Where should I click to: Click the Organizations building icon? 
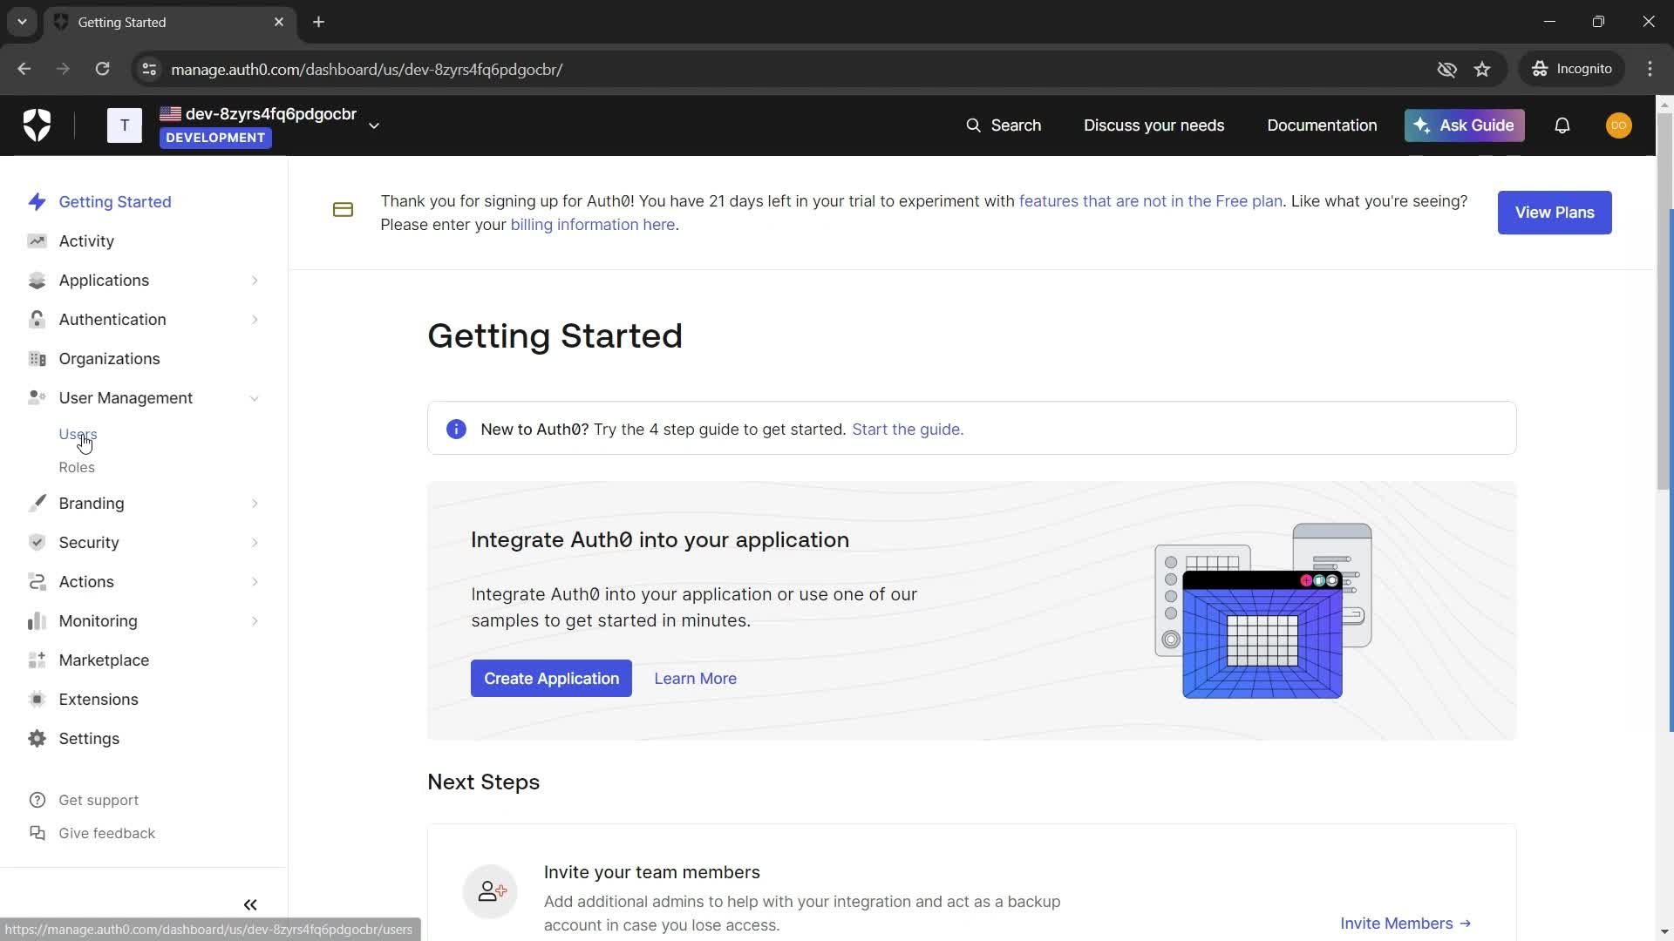[37, 359]
